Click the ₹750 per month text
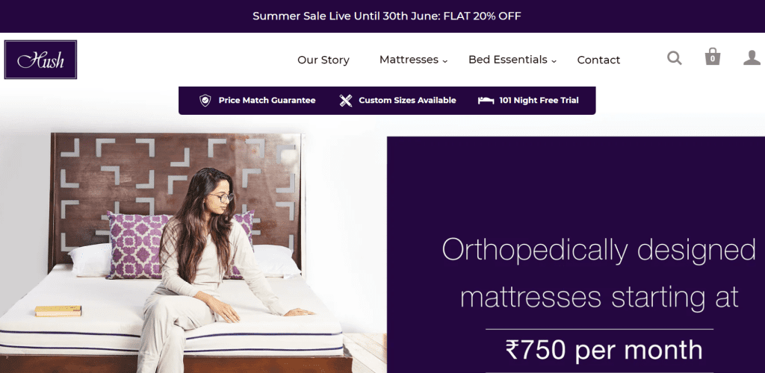Viewport: 765px width, 373px height. point(604,350)
